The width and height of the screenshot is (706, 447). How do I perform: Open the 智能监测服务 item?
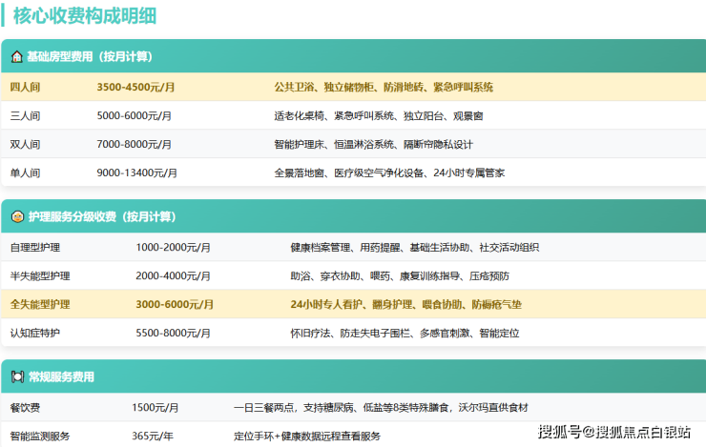pos(39,436)
